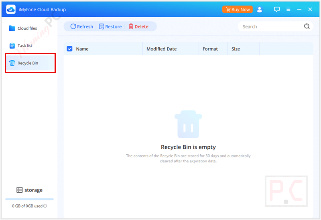Switch to the Task list section
This screenshot has height=220, width=321.
pos(30,46)
